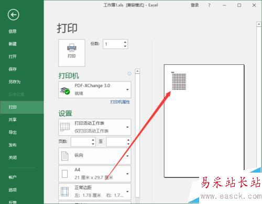Open the 新建 menu item

13,44
